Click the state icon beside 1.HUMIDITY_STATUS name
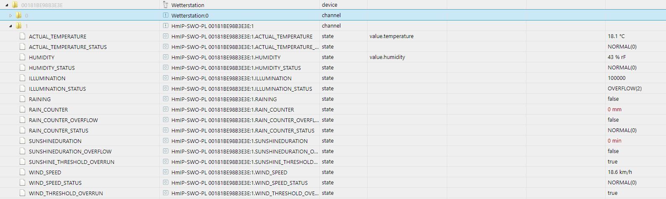666x199 pixels. point(165,68)
